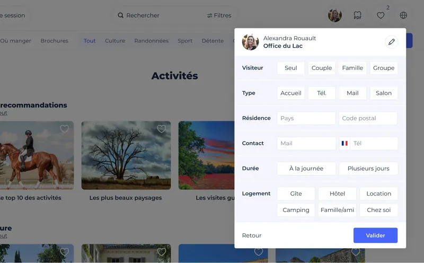Favorite Les plus beaux paysages heart
The height and width of the screenshot is (263, 424).
[x=162, y=129]
